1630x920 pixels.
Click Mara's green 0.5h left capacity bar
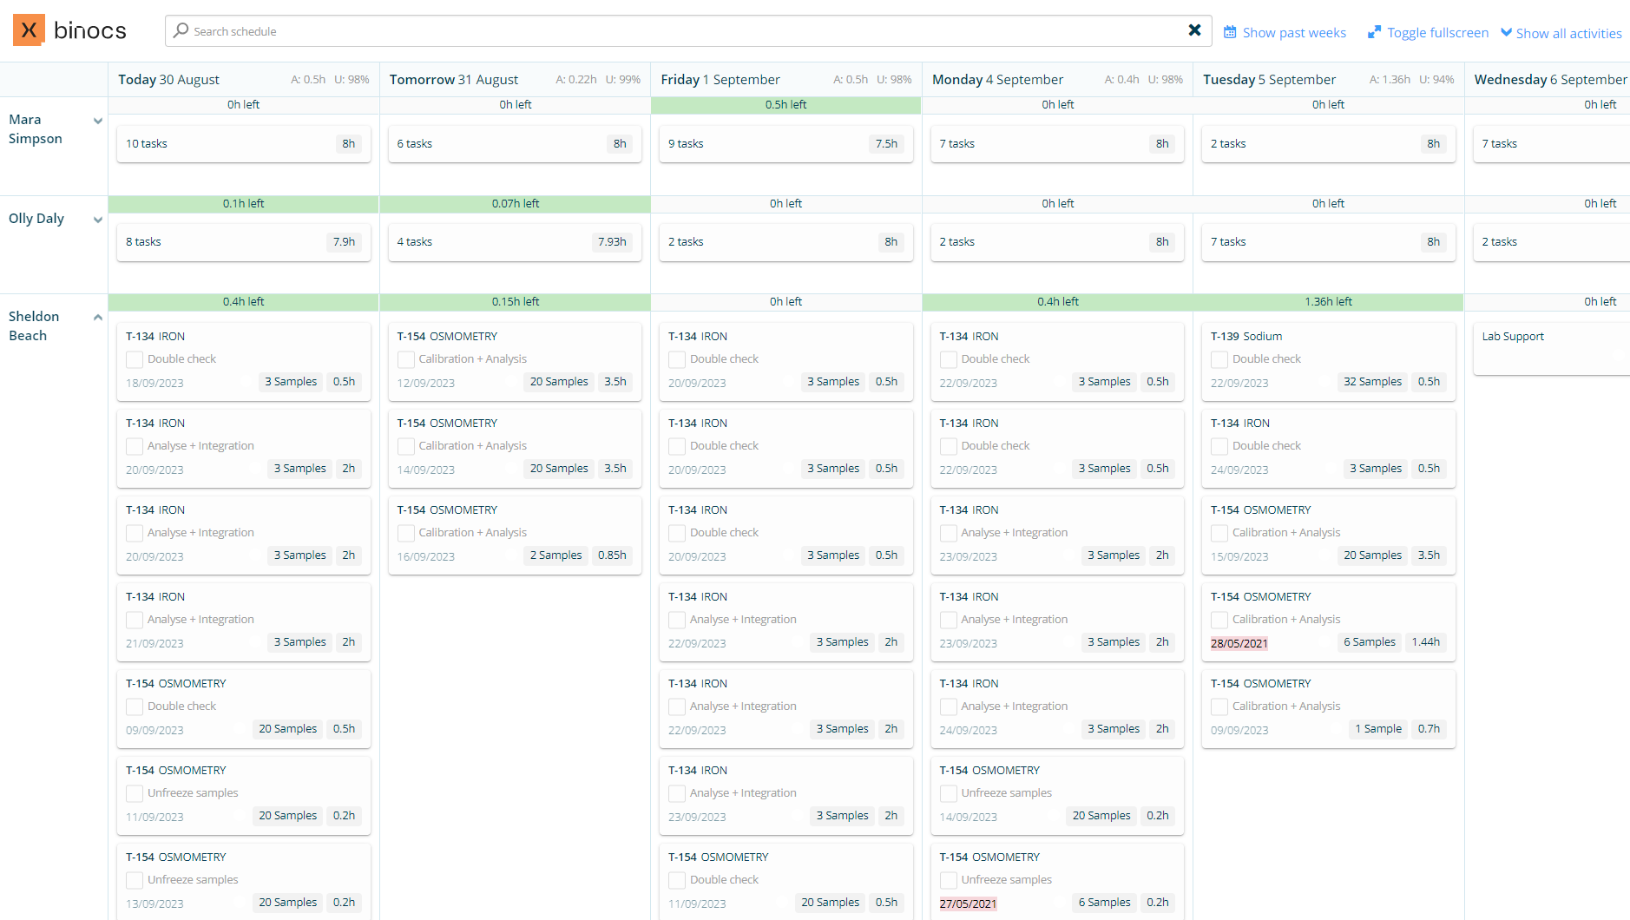coord(786,105)
